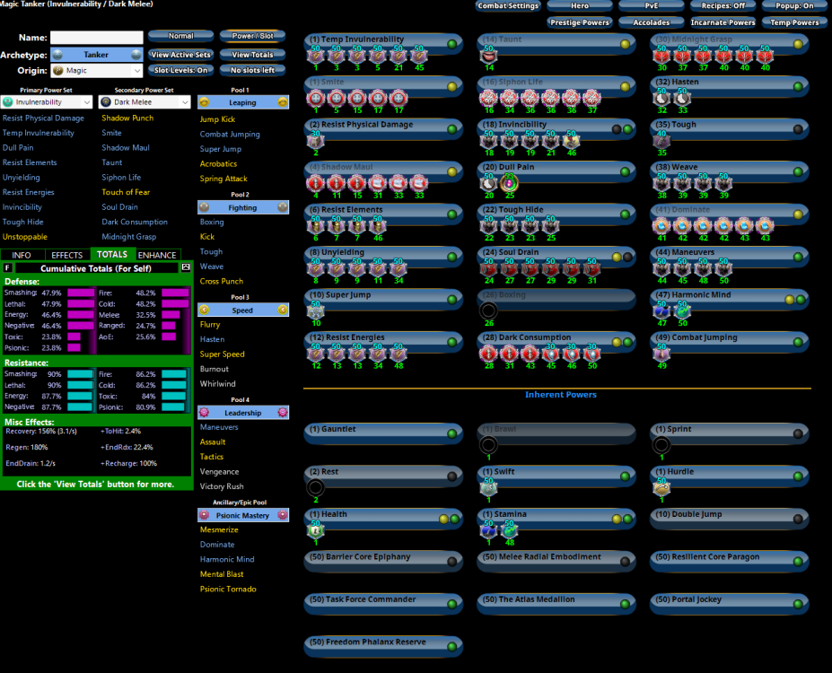Open Incarnate Powers from the top bar

(x=723, y=22)
